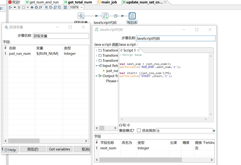Click the 长度 column header
The height and width of the screenshot is (165, 241).
[175, 143]
